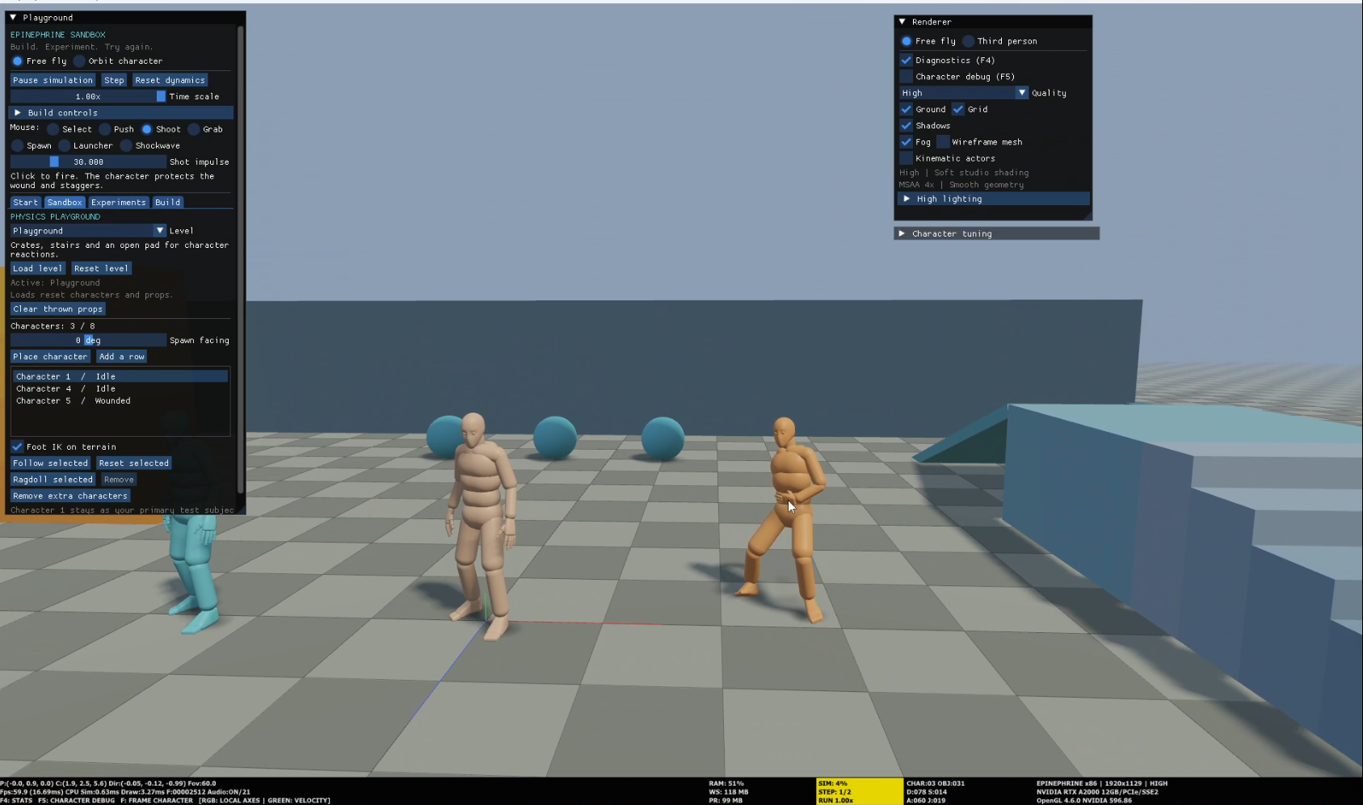This screenshot has width=1363, height=805.
Task: Adjust the Shot impulse slider
Action: tap(88, 161)
